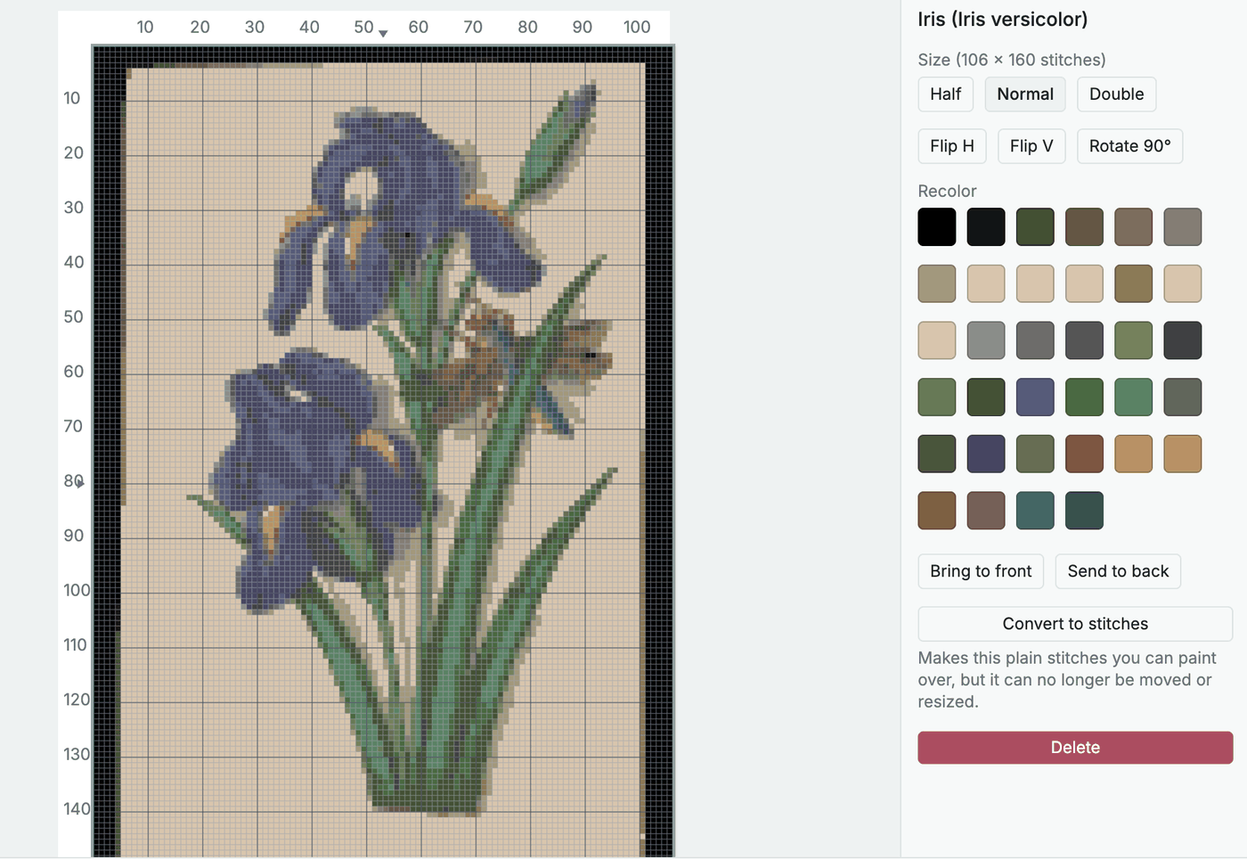Image resolution: width=1247 pixels, height=868 pixels.
Task: Flip the pattern vertically with Flip V
Action: point(1031,146)
